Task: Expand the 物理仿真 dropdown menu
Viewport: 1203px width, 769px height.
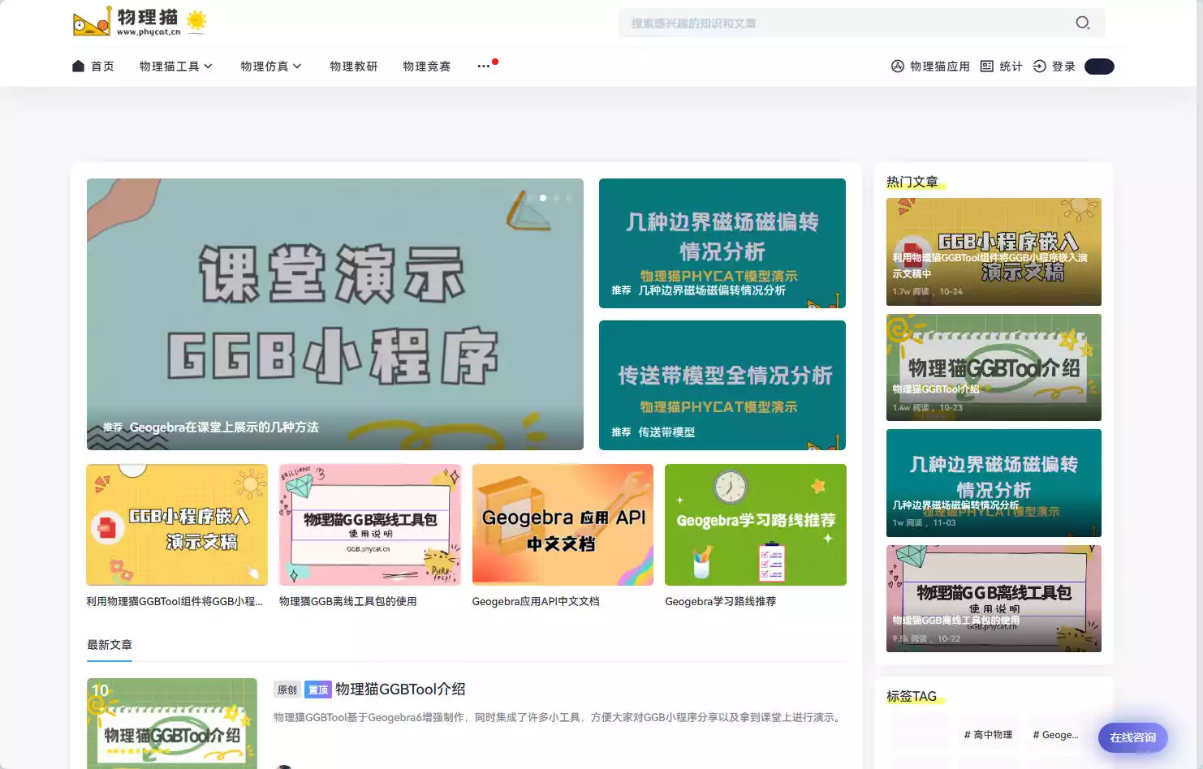Action: tap(271, 67)
